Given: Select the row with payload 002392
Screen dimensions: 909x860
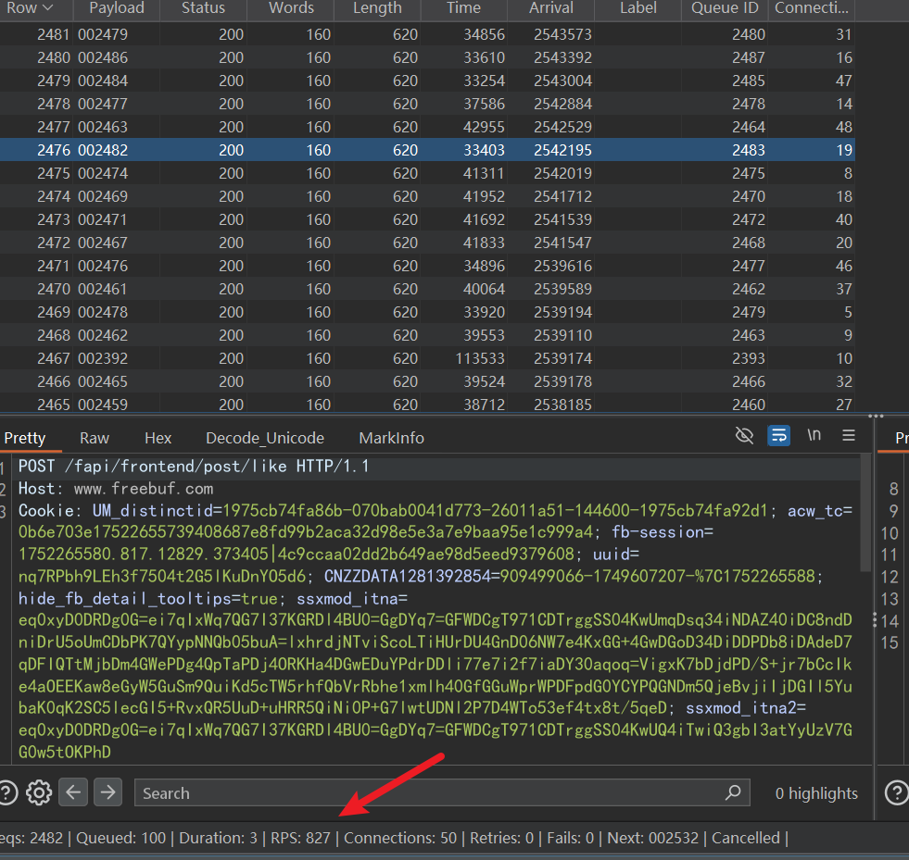Looking at the screenshot, I should pyautogui.click(x=103, y=358).
